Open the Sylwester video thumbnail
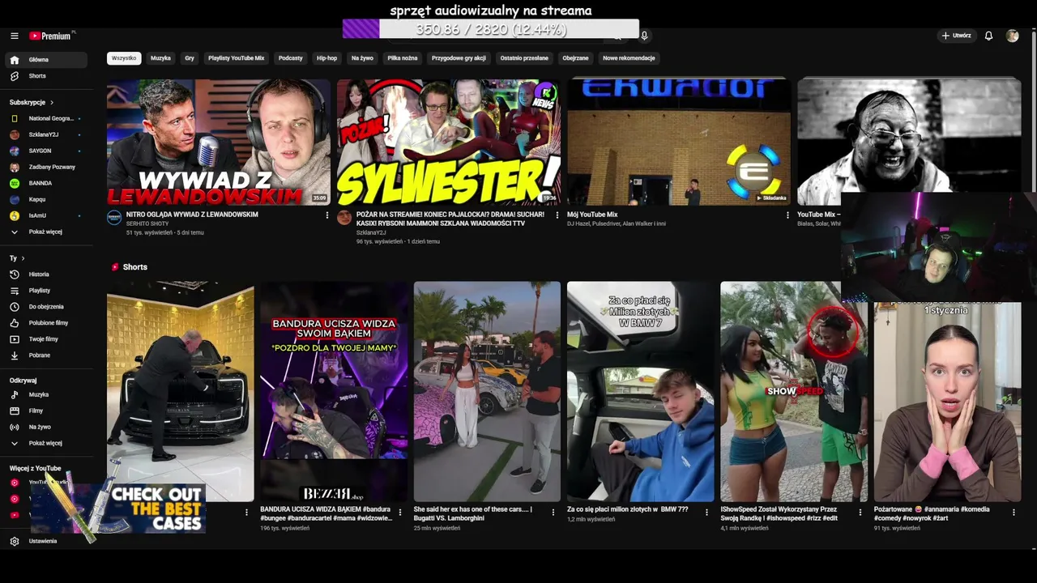Viewport: 1037px width, 583px height. point(449,142)
